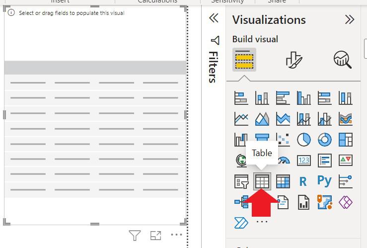367x248 pixels.
Task: Click the info icon in the empty visual
Action: pos(11,12)
